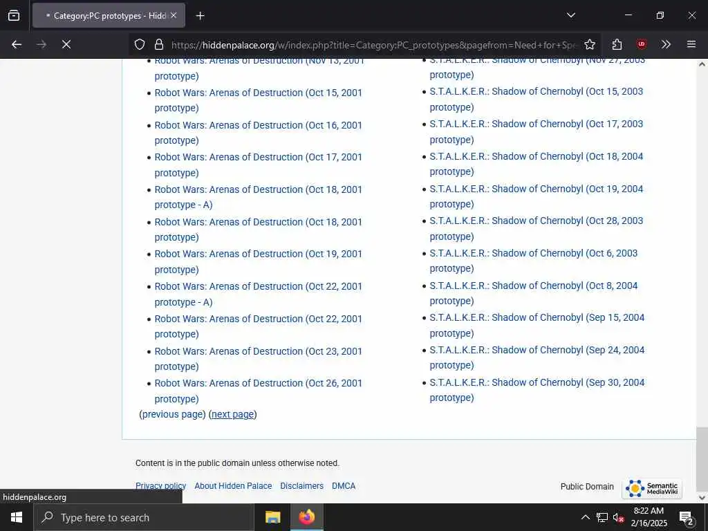Open S.T.A.L.K.E.R. Oct 17, 2003 prototype
The height and width of the screenshot is (531, 708).
tap(537, 132)
